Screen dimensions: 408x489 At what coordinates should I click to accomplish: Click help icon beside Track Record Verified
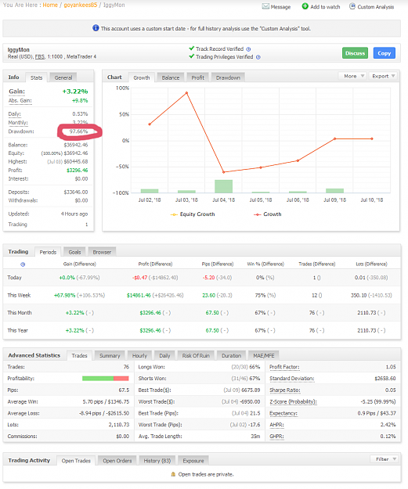tap(248, 49)
